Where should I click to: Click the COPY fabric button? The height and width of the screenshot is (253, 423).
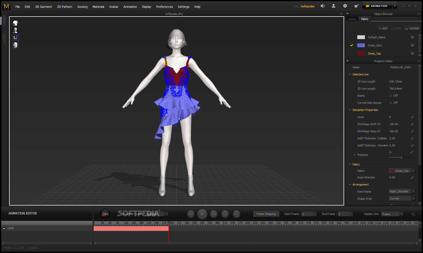(397, 28)
